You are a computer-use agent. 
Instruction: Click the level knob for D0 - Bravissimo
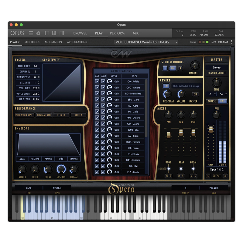(x=110, y=94)
